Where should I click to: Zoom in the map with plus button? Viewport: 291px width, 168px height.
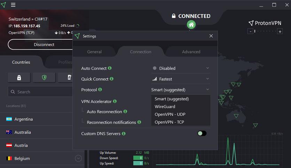click(x=280, y=32)
